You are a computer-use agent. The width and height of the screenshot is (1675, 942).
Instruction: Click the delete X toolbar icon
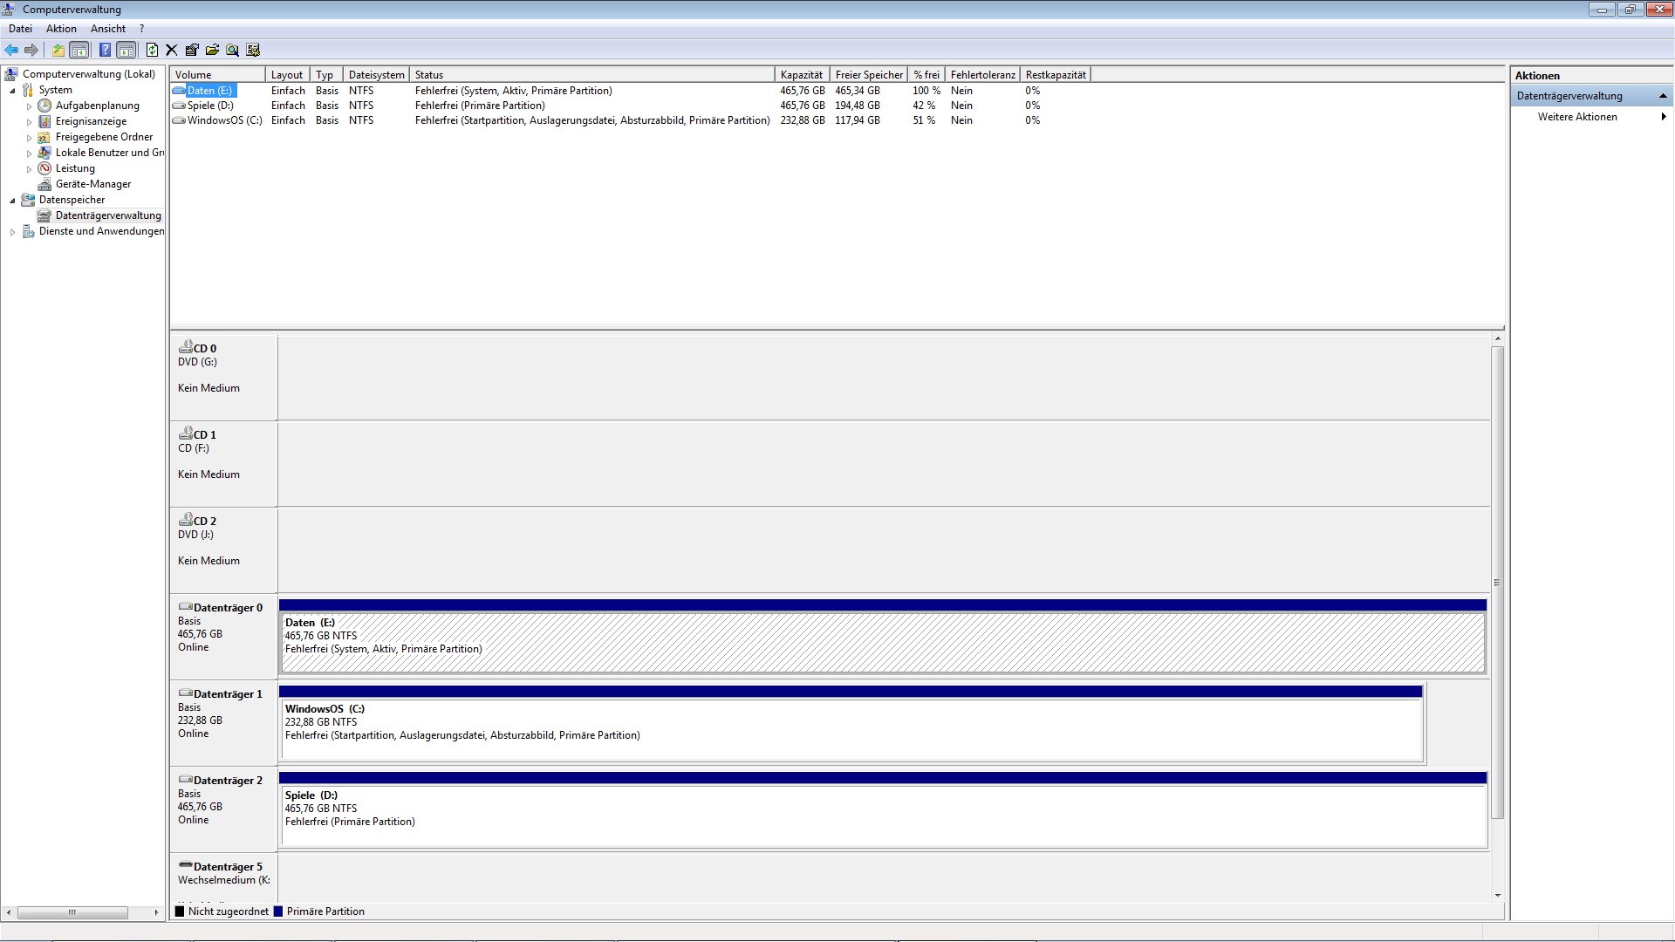pyautogui.click(x=172, y=51)
